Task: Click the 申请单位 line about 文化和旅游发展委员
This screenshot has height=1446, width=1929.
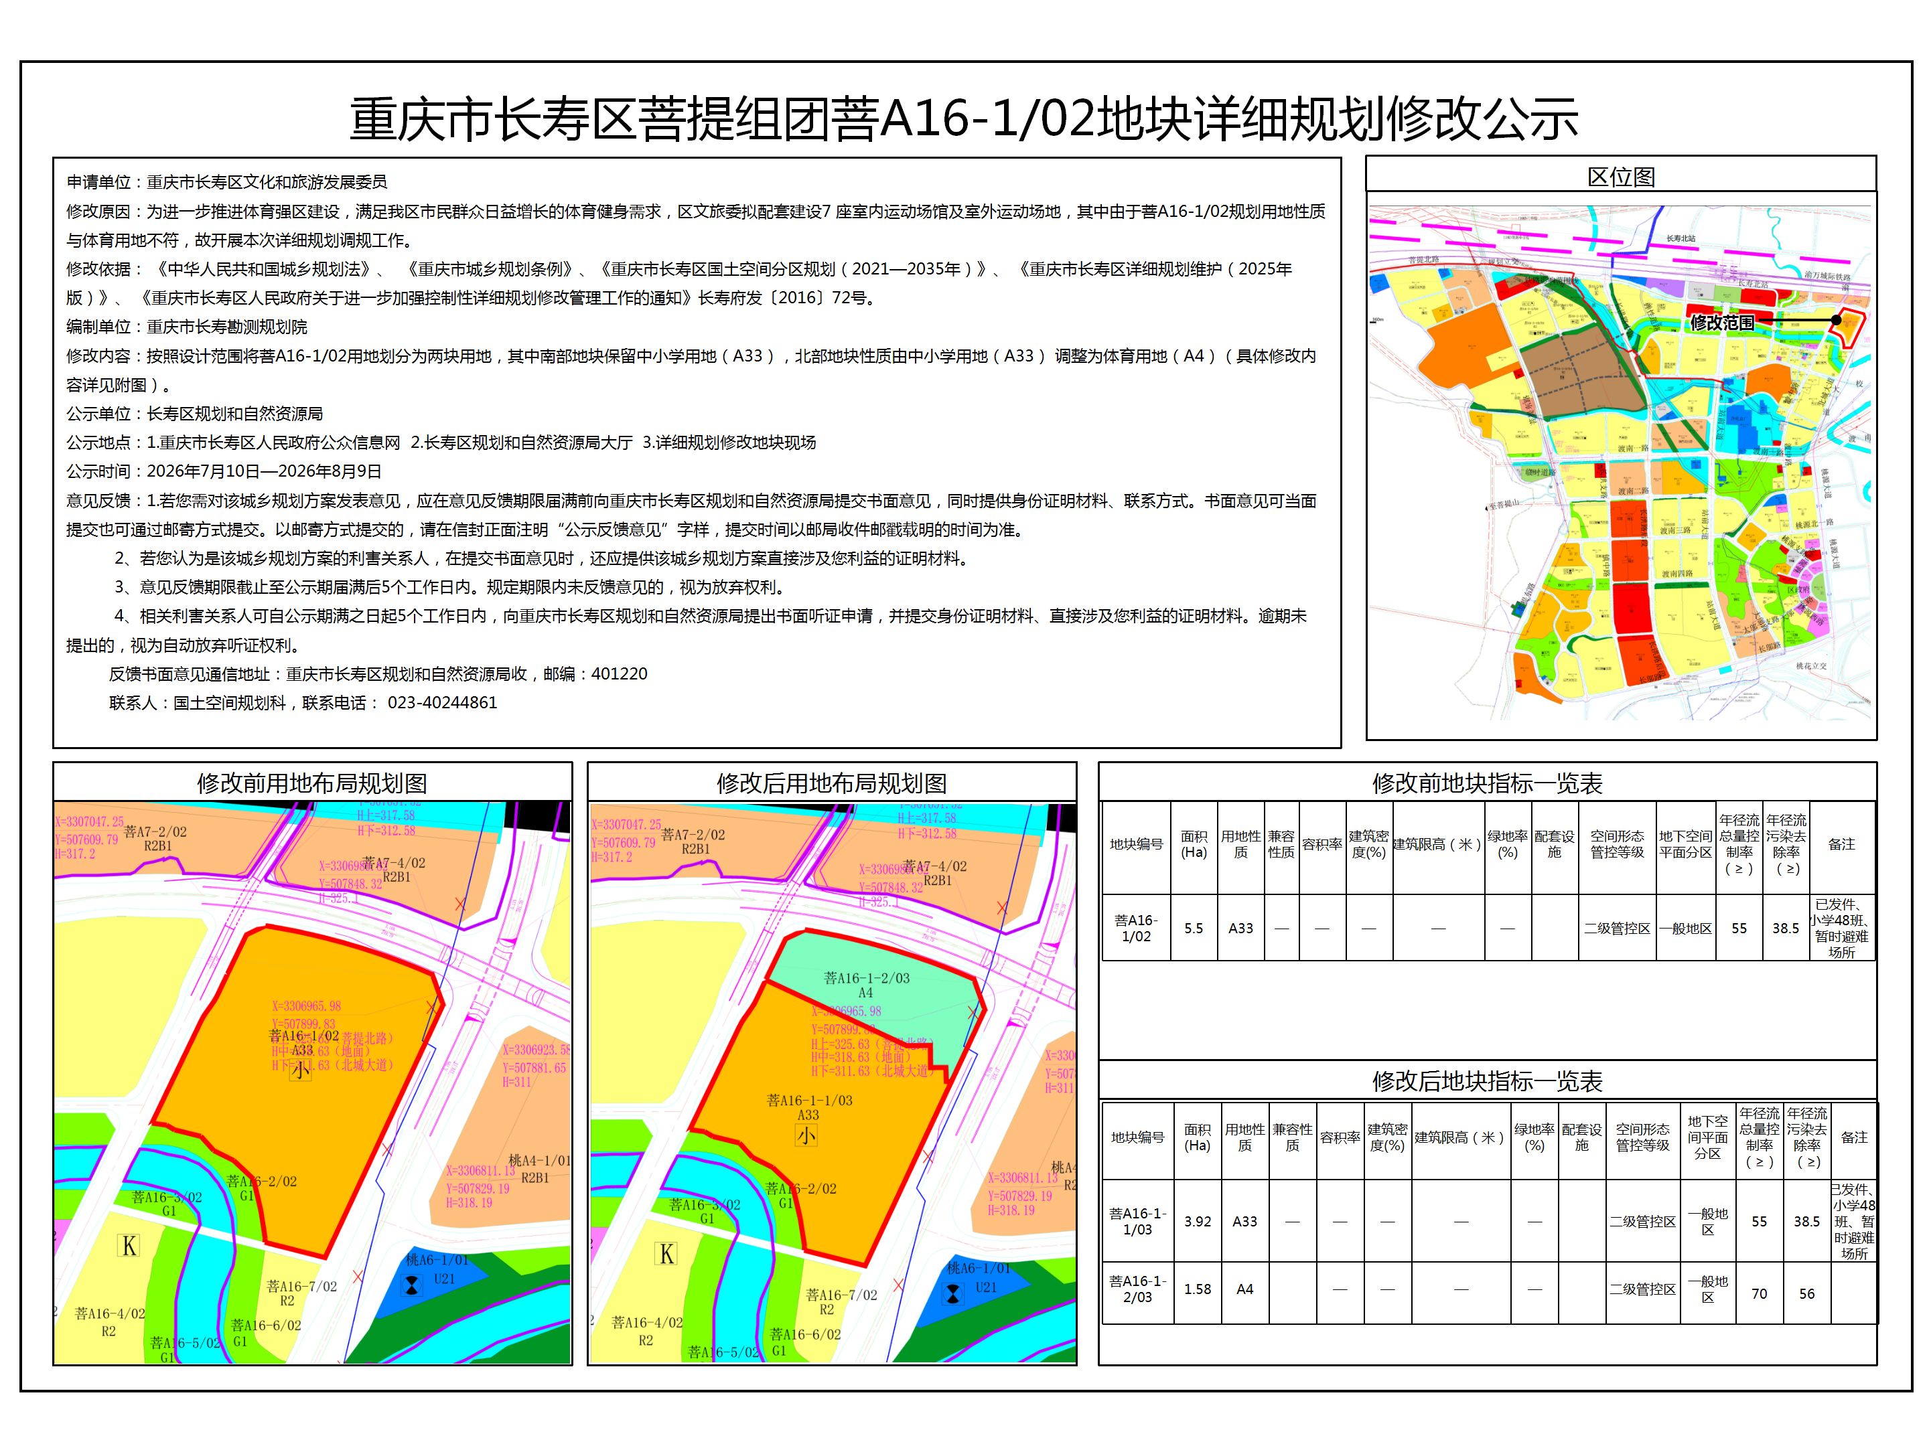Action: tap(227, 182)
